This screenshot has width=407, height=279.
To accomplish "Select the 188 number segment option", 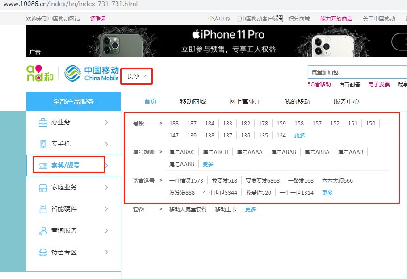I will point(174,123).
